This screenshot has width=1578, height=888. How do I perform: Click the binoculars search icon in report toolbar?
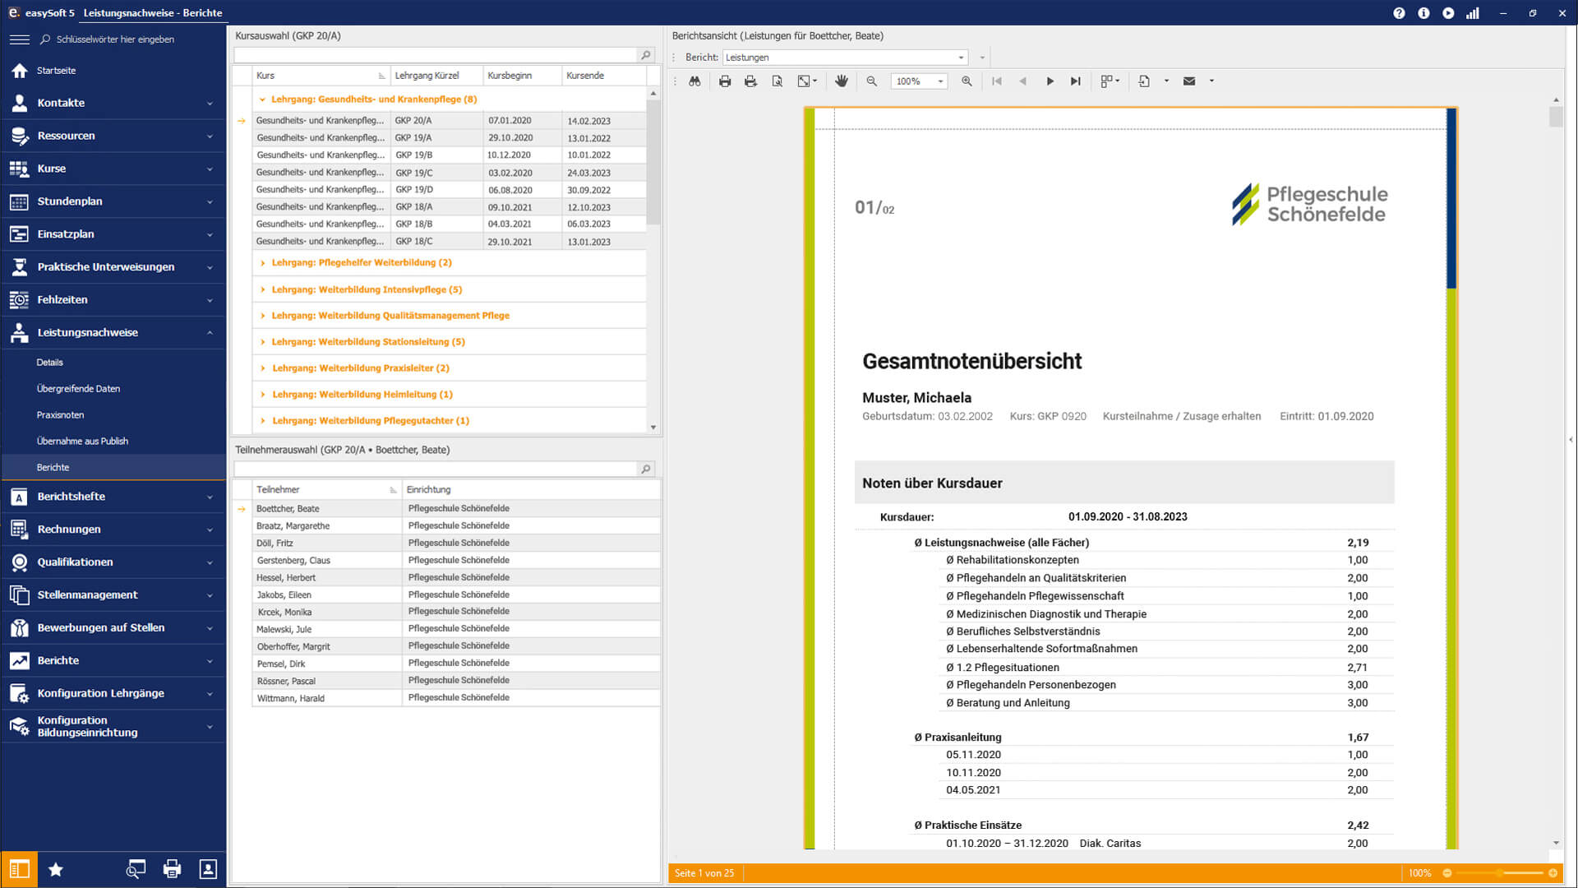coord(694,81)
